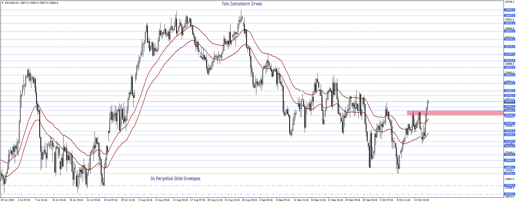This screenshot has height=203, width=516.
Task: Click the 25800.0 price level label
Action: point(510,91)
